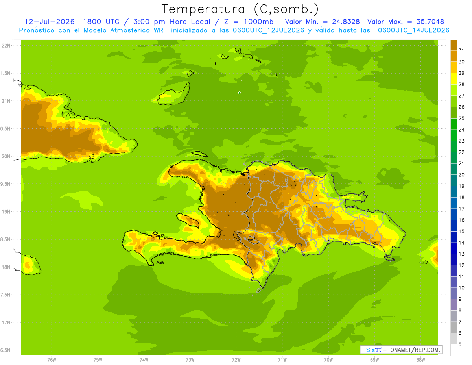Select the '0600UTC_14JUL2026' valid-until time
Screen dimensions: 472x365
coord(413,30)
